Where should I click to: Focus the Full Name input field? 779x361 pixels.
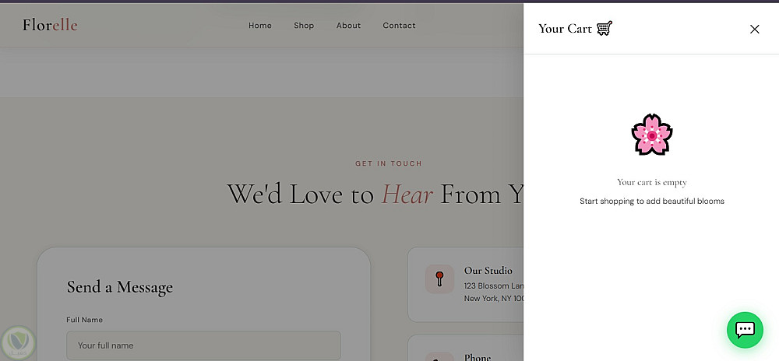pyautogui.click(x=203, y=345)
